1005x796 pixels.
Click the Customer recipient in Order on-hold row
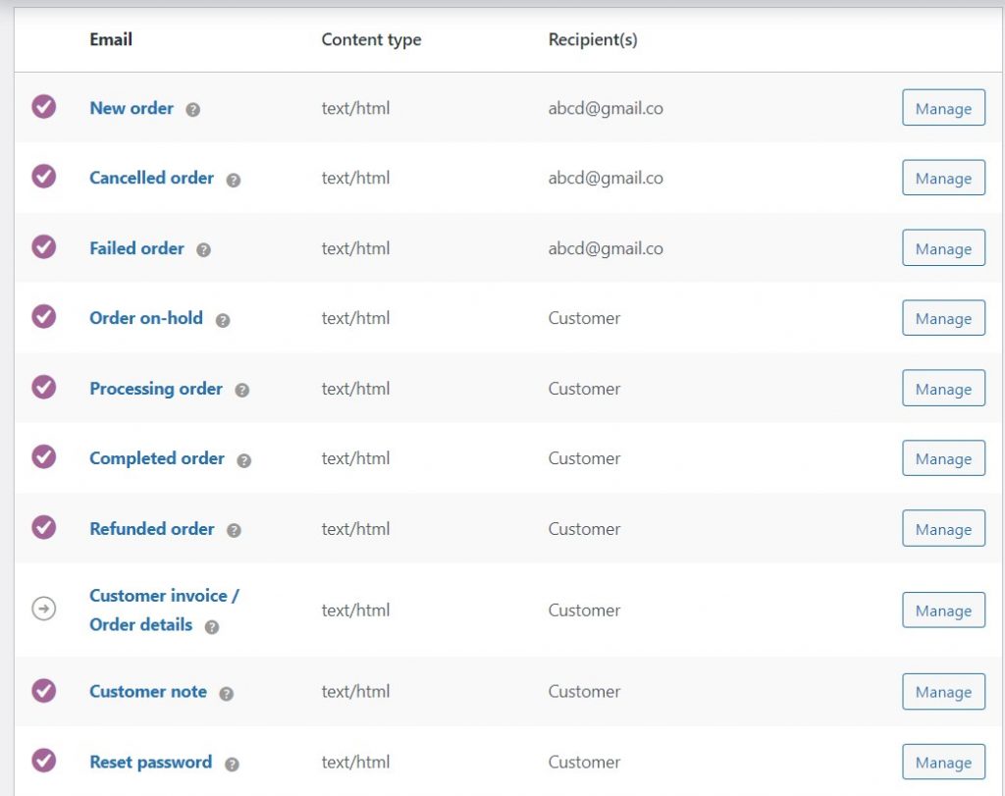585,319
